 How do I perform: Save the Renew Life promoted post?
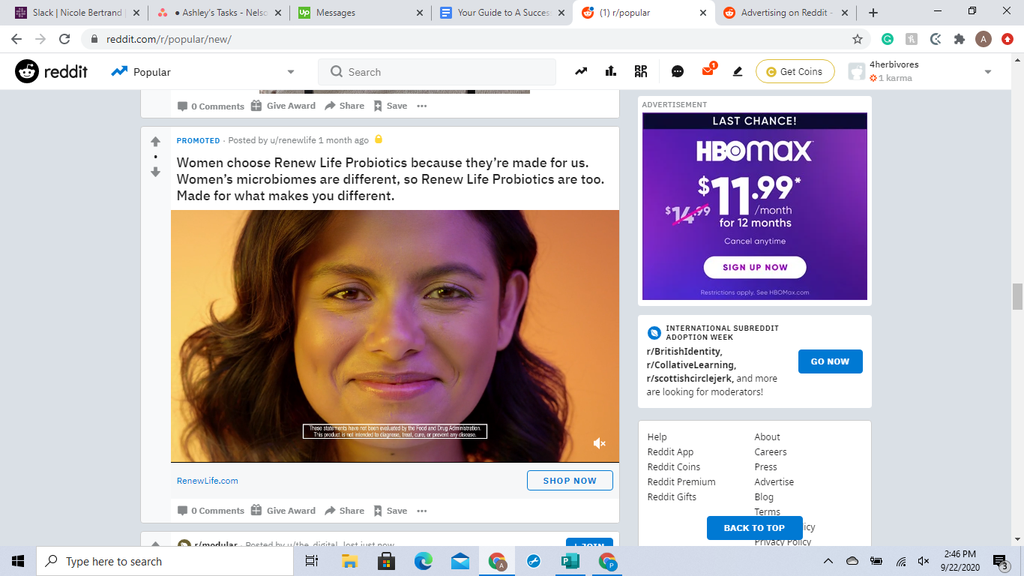tap(391, 511)
